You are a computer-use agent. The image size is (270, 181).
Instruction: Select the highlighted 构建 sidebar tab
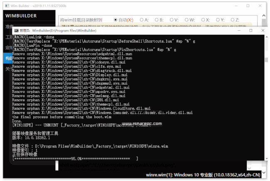pos(8,58)
